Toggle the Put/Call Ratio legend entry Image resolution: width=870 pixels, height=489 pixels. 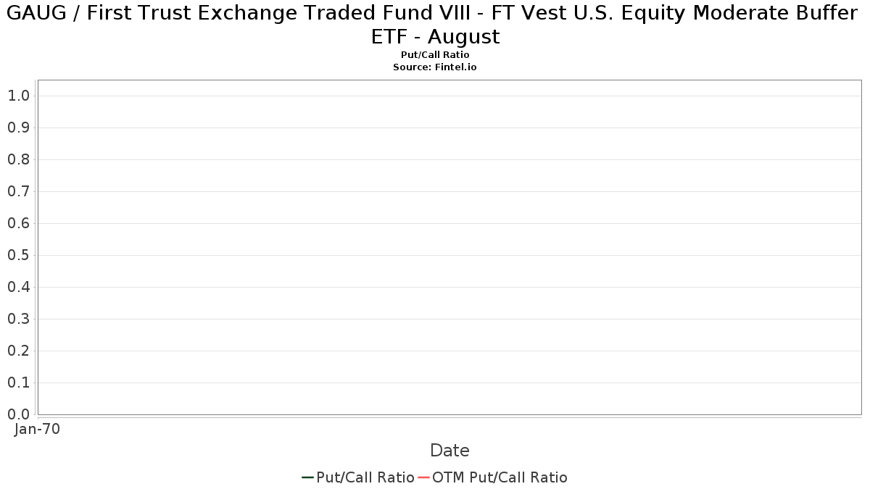[358, 477]
